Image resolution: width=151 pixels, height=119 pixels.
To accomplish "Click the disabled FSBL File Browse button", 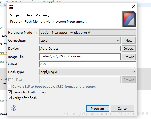I will [129, 80].
